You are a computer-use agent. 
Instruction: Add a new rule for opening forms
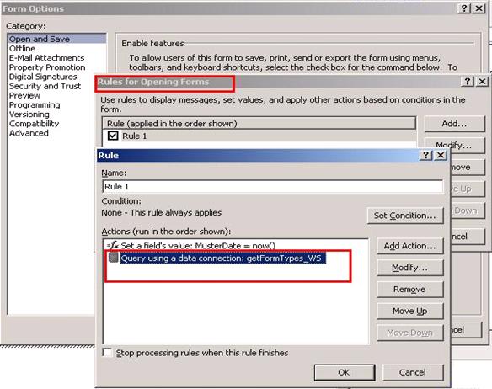tap(454, 124)
